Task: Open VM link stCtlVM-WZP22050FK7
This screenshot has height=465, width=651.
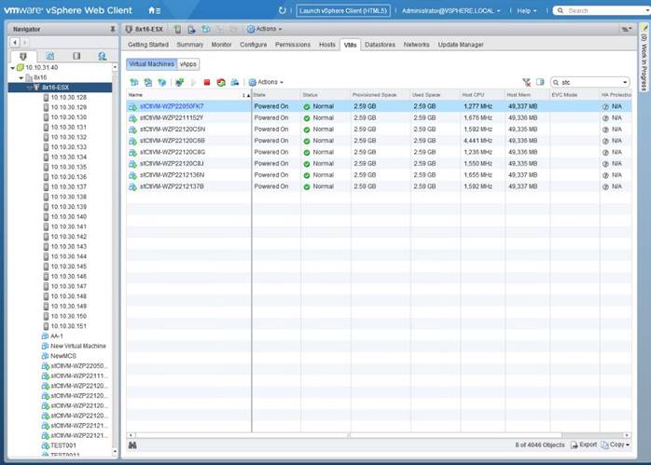Action: tap(172, 106)
